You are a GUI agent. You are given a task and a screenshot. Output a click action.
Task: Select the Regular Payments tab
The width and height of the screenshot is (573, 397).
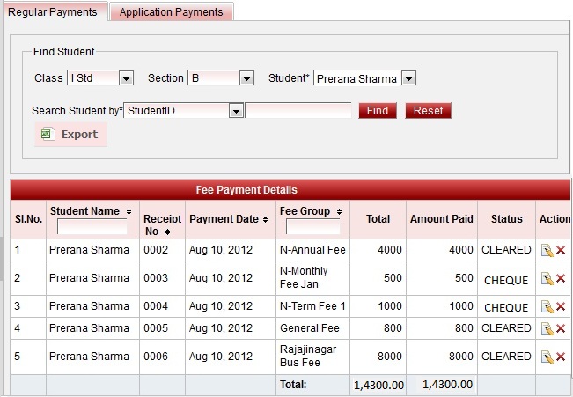(x=53, y=12)
